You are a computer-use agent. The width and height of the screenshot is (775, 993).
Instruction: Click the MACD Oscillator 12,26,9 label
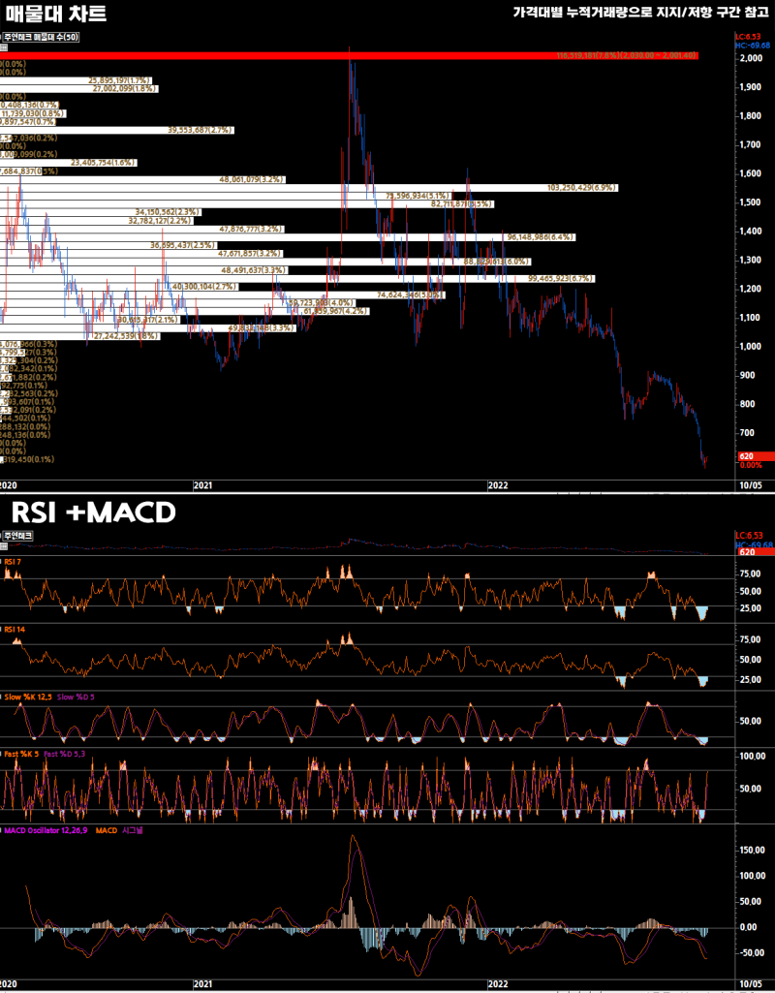click(46, 830)
